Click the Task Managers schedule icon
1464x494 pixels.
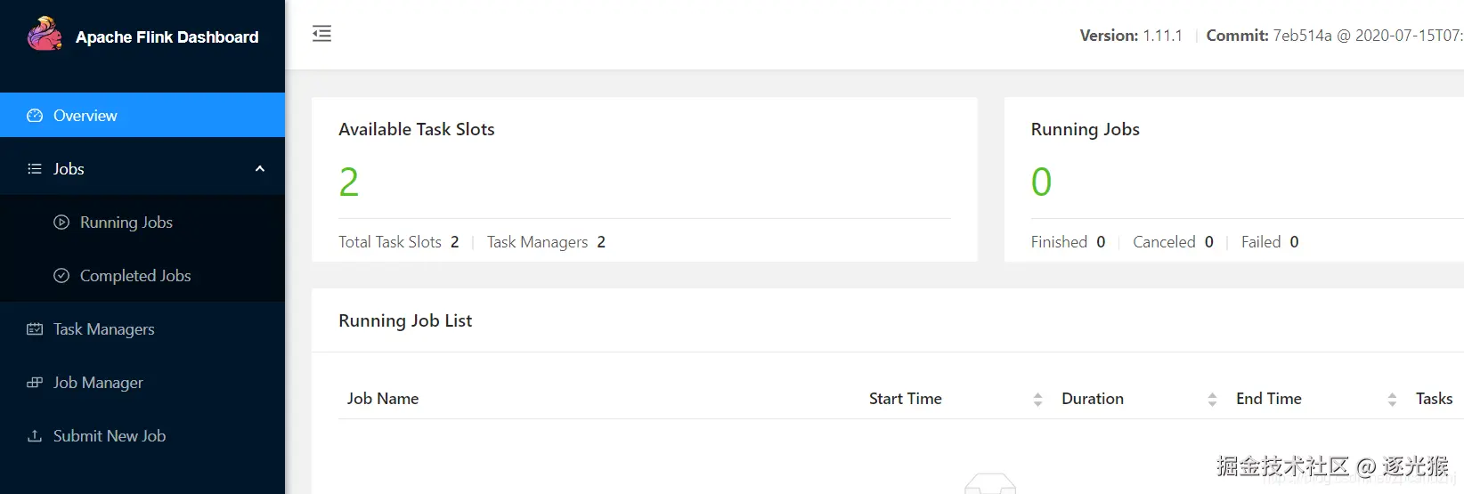tap(35, 329)
